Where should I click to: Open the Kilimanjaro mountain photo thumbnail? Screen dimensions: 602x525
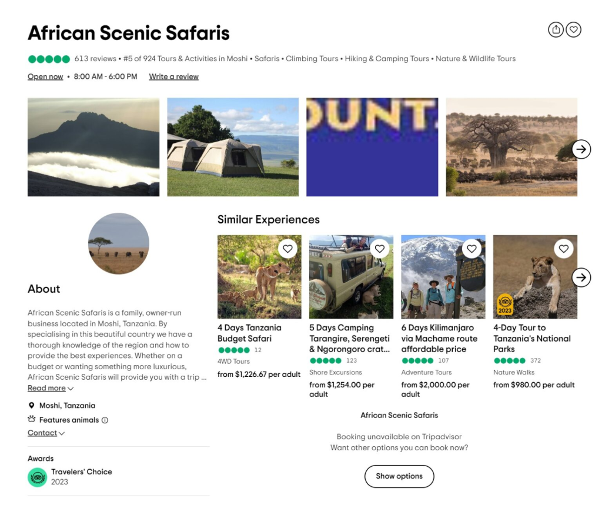[x=93, y=147]
